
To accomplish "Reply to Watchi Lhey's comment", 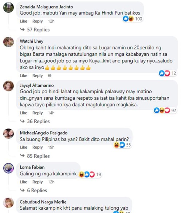I will point(38,76).
